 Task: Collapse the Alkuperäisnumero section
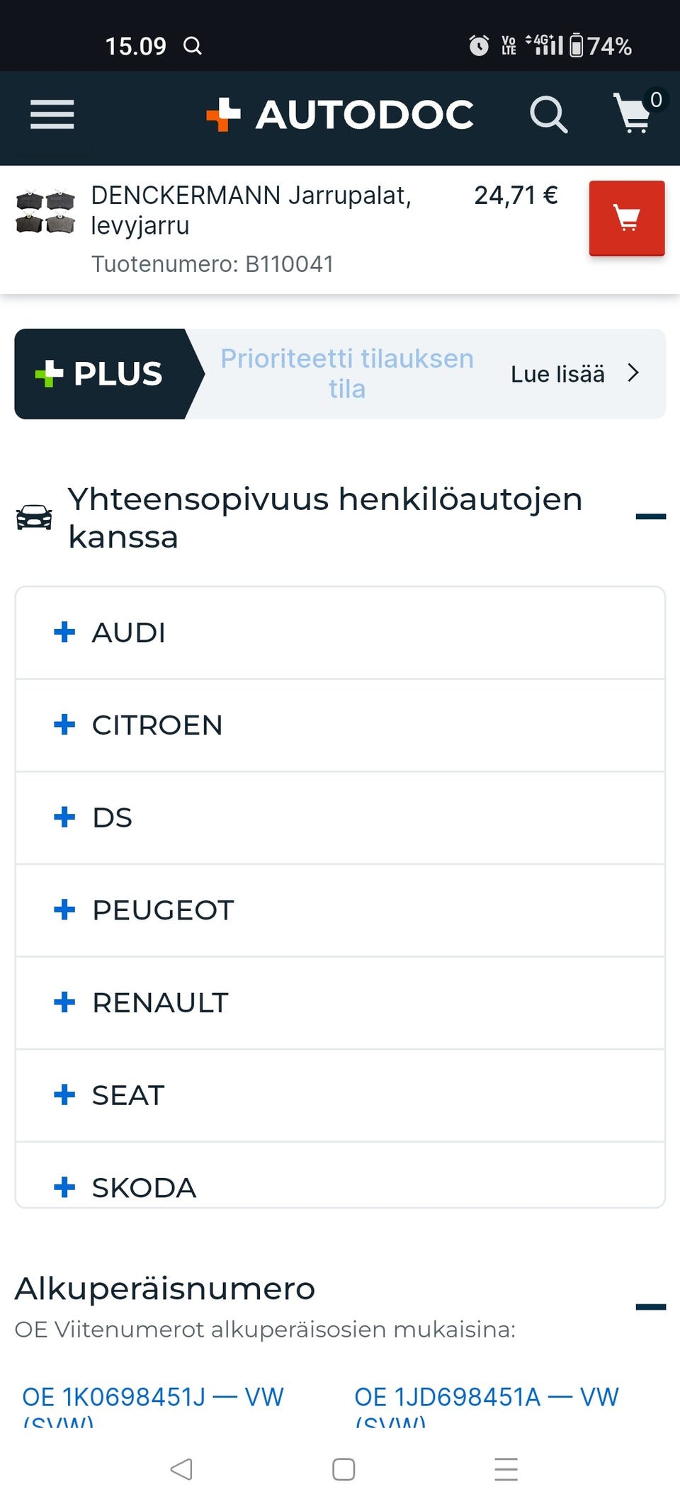(650, 1307)
